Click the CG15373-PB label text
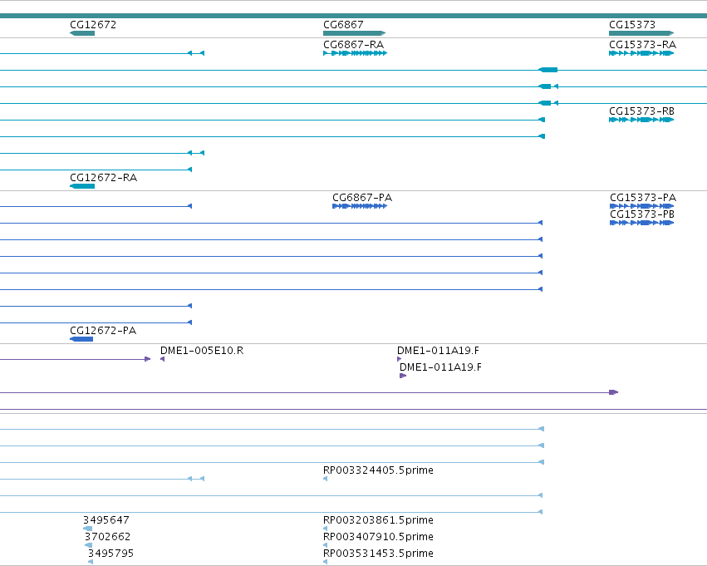 tap(642, 214)
